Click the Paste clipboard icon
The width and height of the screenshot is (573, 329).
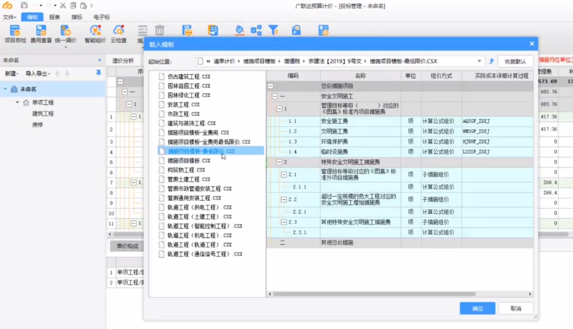point(83,5)
